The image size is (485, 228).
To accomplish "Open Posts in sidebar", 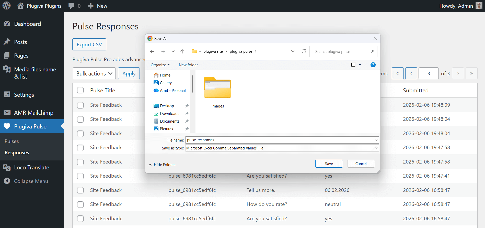I will tap(20, 42).
